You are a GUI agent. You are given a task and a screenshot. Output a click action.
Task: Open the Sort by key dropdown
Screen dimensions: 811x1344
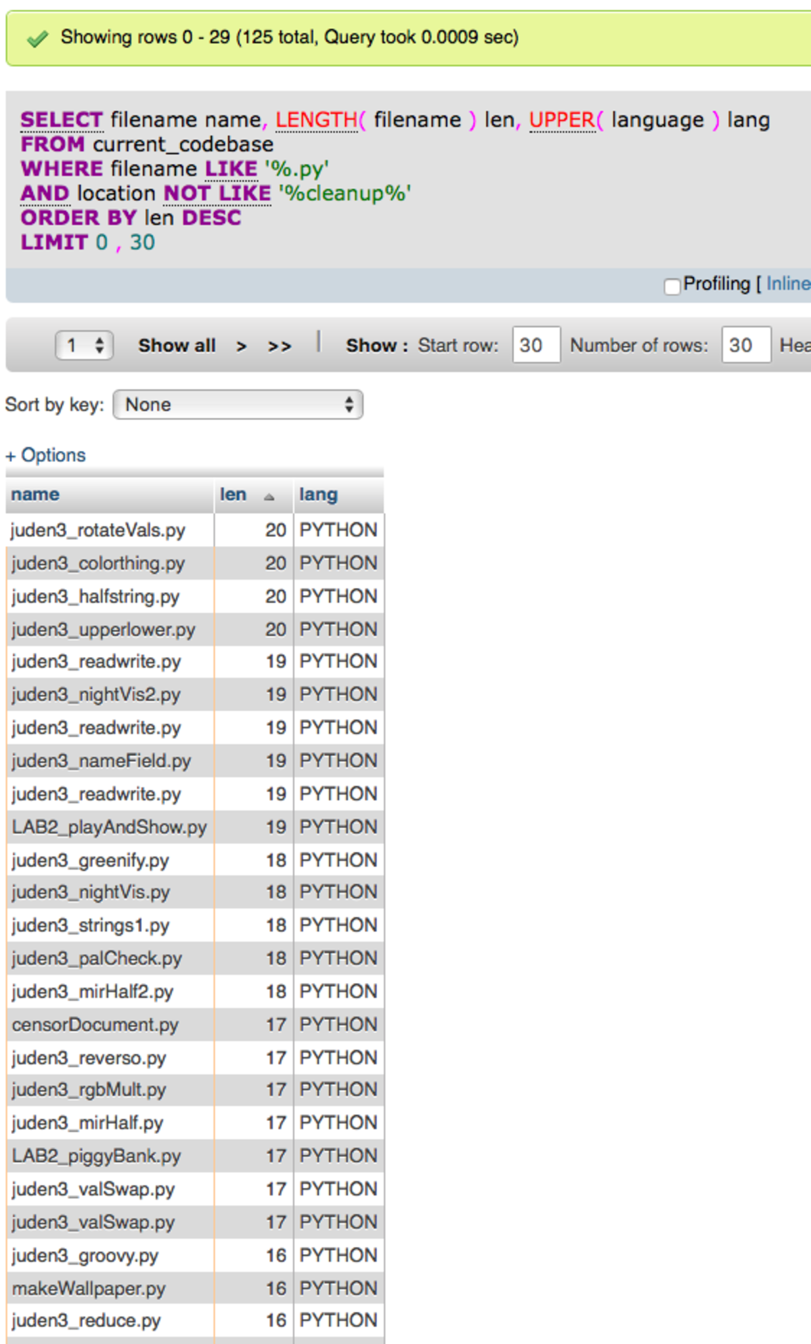(x=238, y=404)
